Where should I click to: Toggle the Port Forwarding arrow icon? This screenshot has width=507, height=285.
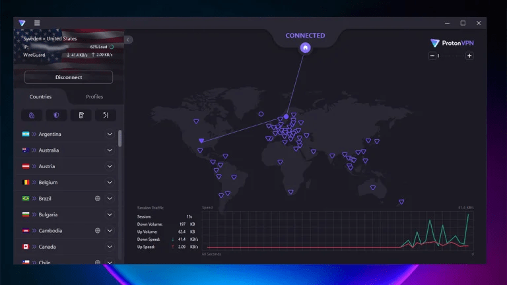pos(106,115)
